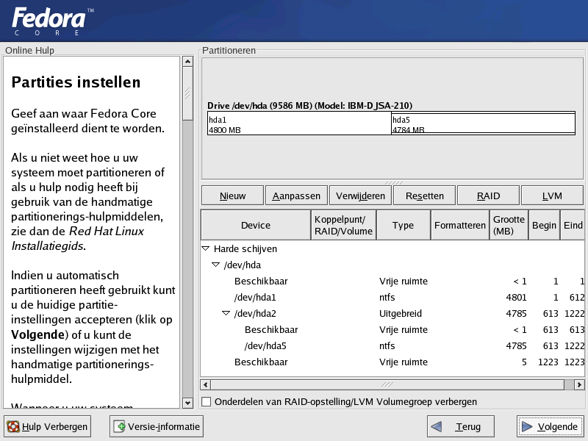588x441 pixels.
Task: Click the Type column header
Action: coord(403,225)
